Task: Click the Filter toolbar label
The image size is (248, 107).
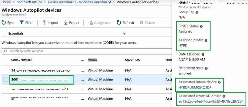Action: click(x=29, y=23)
